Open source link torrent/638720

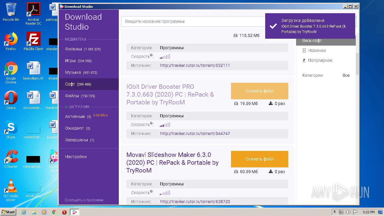195,202
